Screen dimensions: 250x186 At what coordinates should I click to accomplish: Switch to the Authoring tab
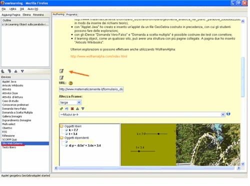tap(58, 14)
